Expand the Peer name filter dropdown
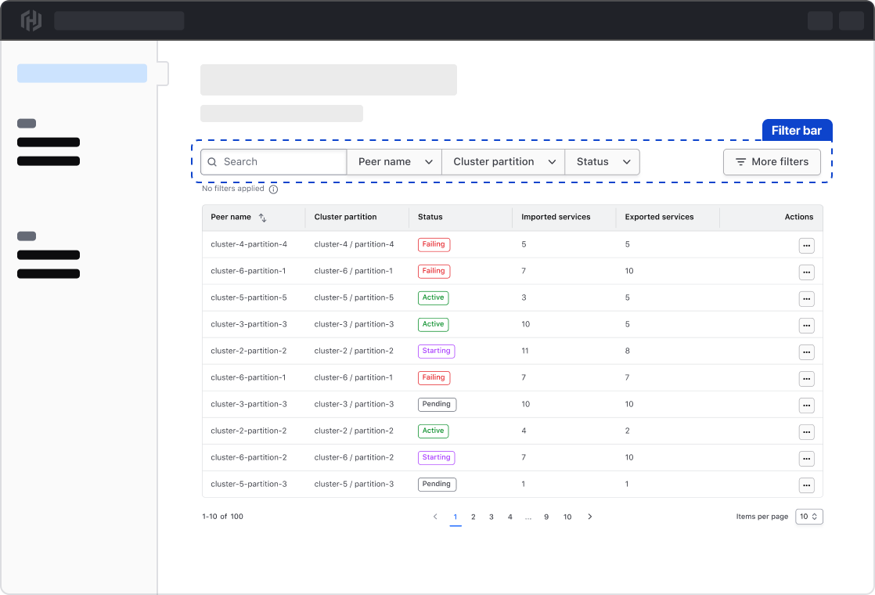Image resolution: width=875 pixels, height=595 pixels. click(394, 162)
